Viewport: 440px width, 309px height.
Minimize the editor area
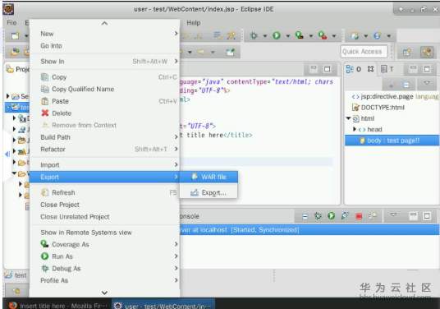point(314,69)
